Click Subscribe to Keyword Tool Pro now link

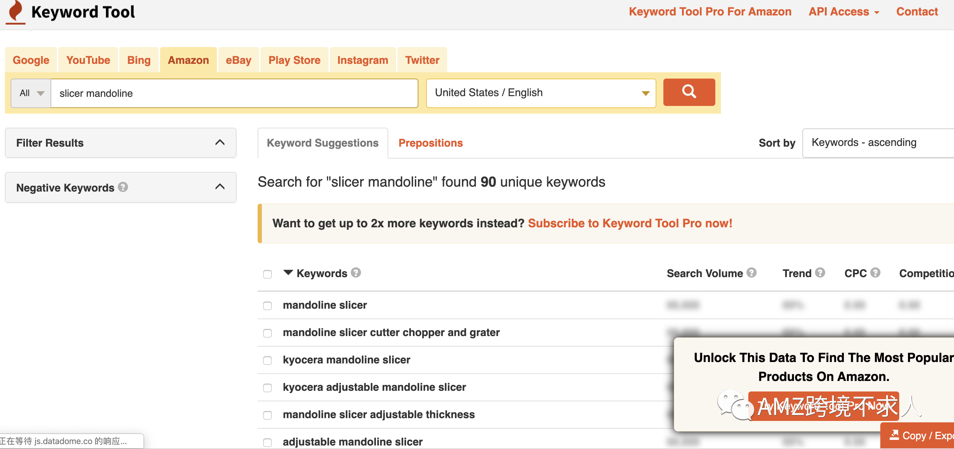click(630, 223)
